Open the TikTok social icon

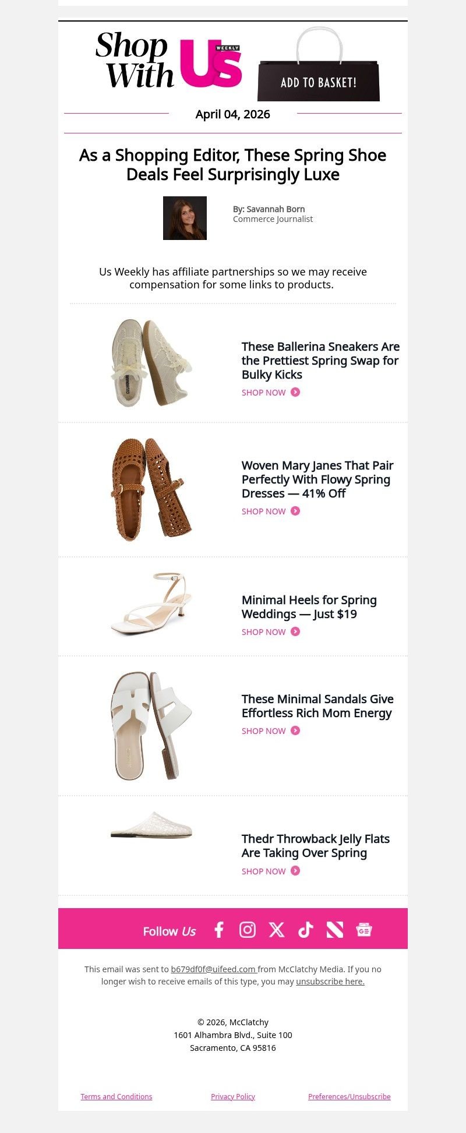tap(306, 930)
